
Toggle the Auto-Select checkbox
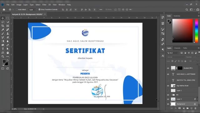(x=17, y=9)
